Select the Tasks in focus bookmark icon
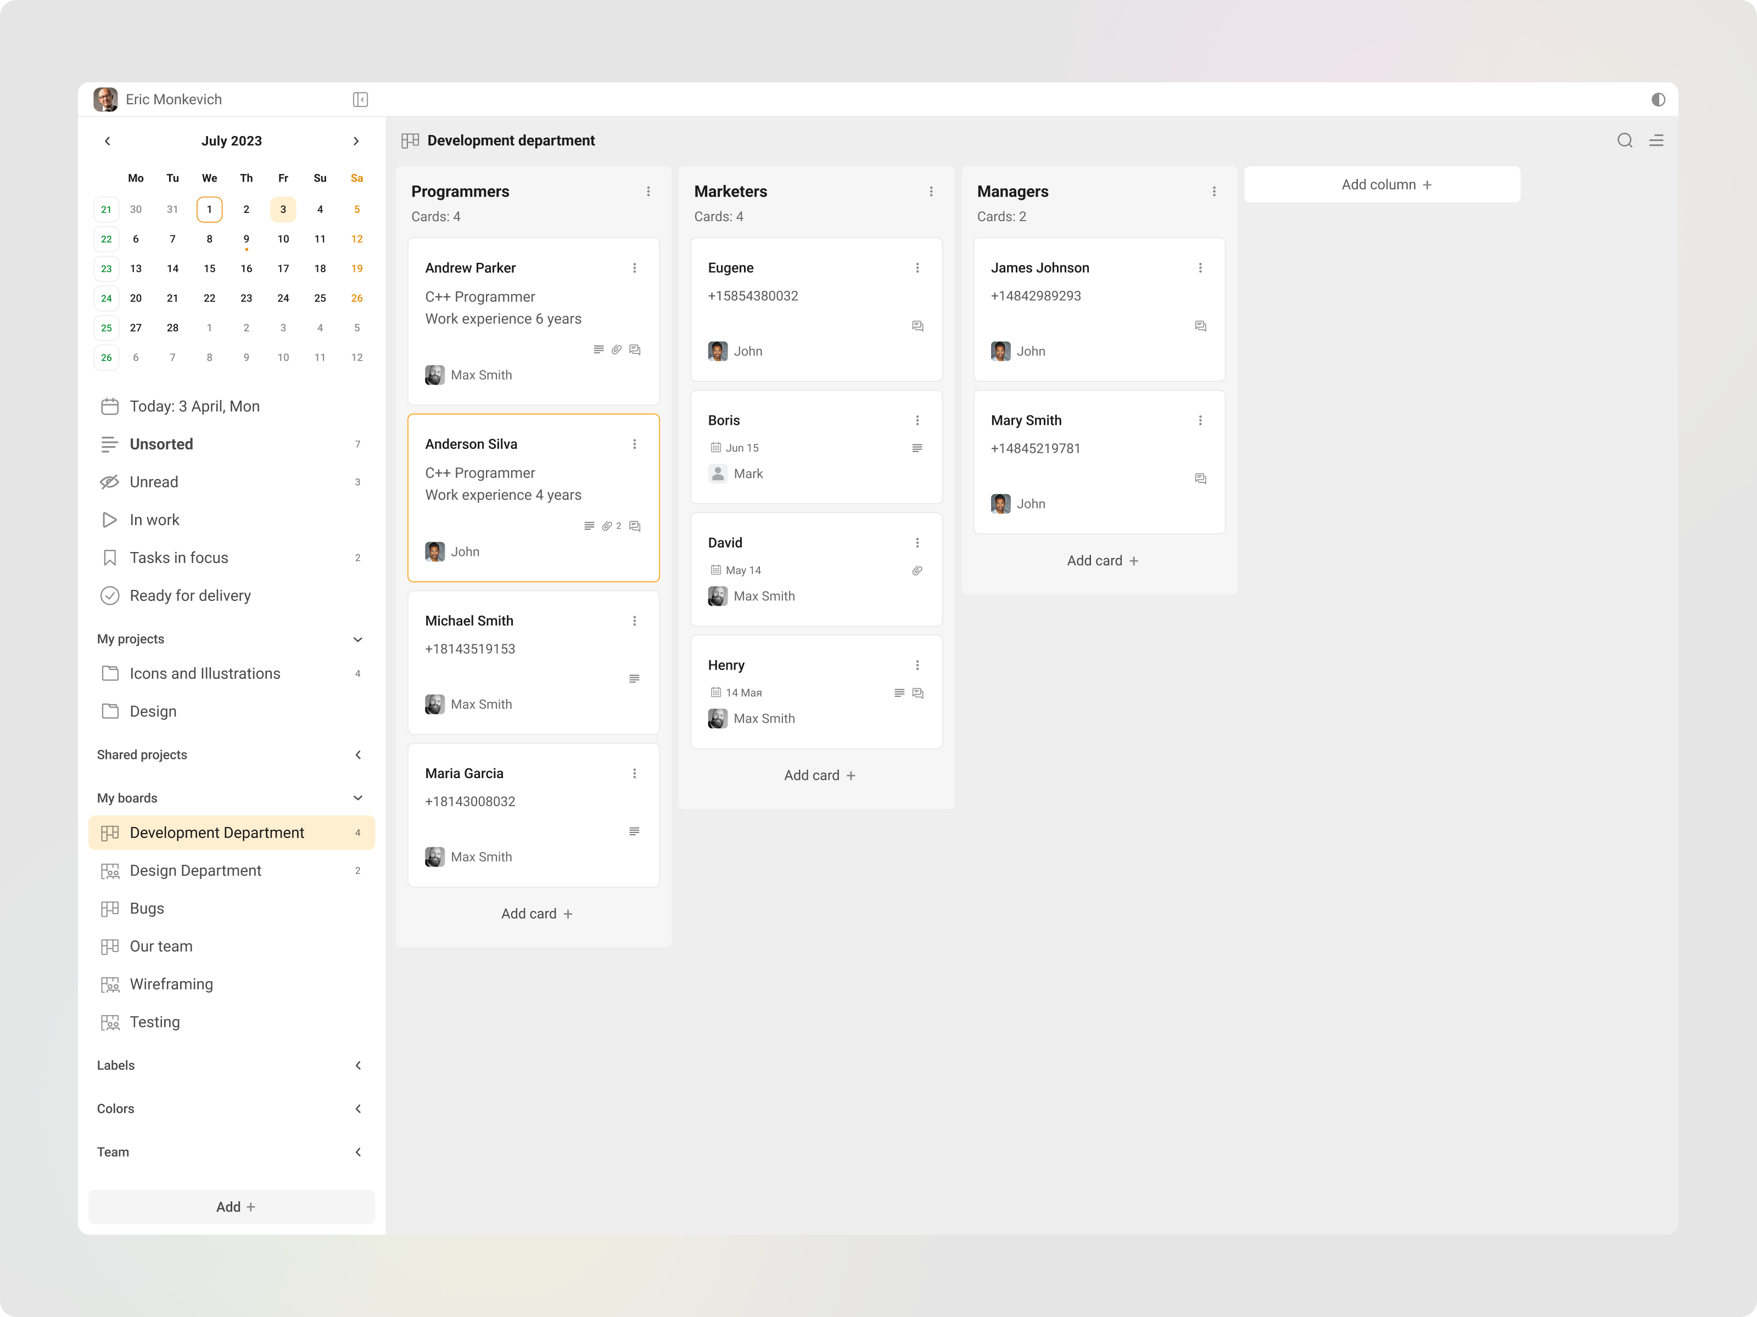 click(x=110, y=558)
